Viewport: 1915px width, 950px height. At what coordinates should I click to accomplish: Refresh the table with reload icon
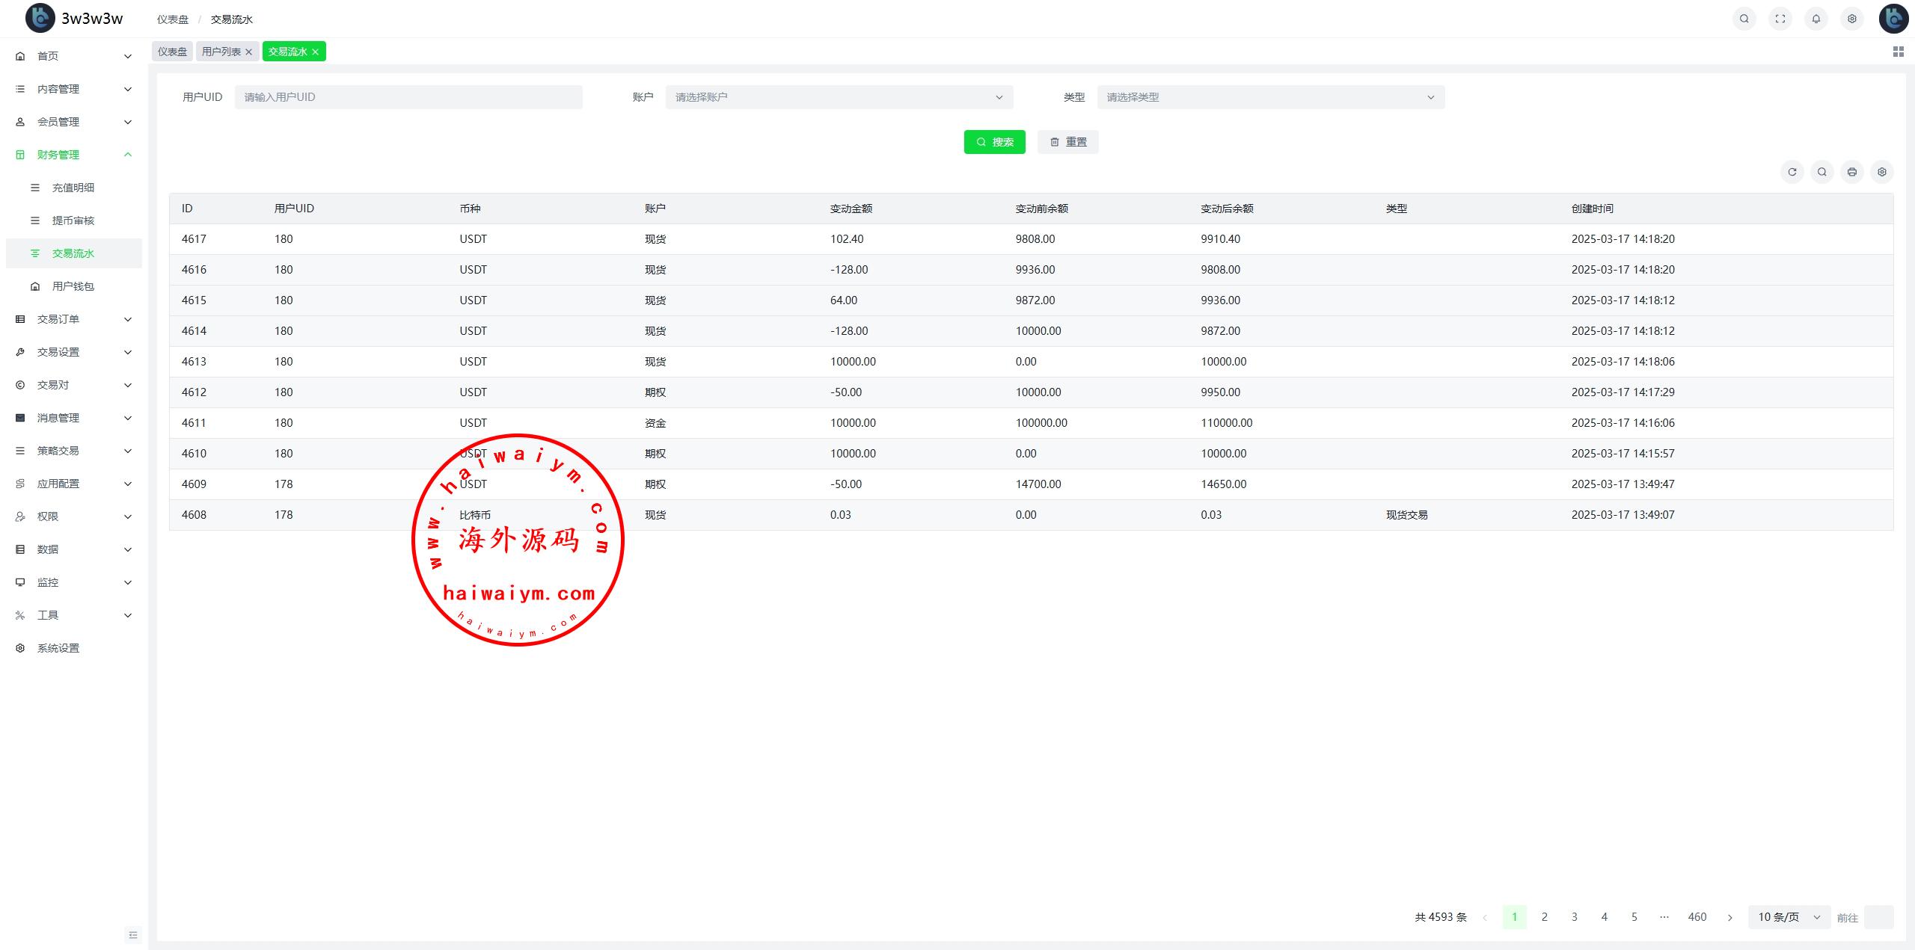(1792, 172)
